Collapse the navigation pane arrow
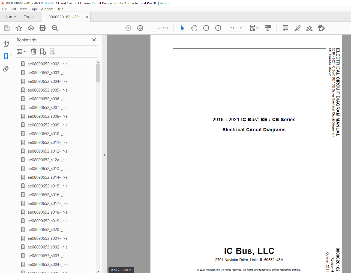The height and width of the screenshot is (273, 351). click(x=104, y=155)
